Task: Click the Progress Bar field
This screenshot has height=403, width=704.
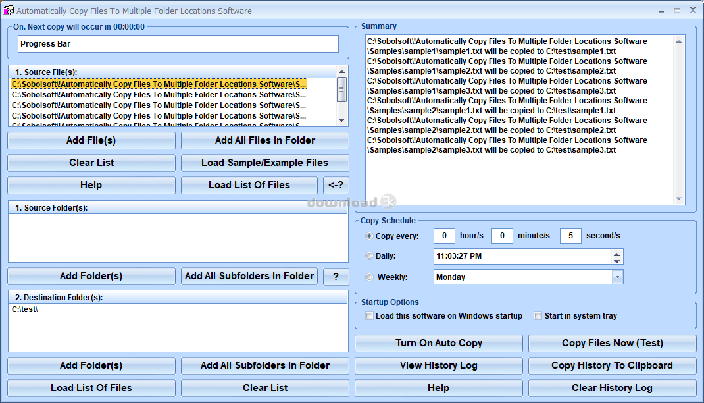Action: 178,44
